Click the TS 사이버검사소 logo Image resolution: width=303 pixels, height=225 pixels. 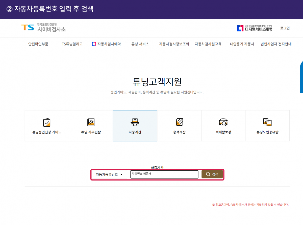pyautogui.click(x=43, y=27)
